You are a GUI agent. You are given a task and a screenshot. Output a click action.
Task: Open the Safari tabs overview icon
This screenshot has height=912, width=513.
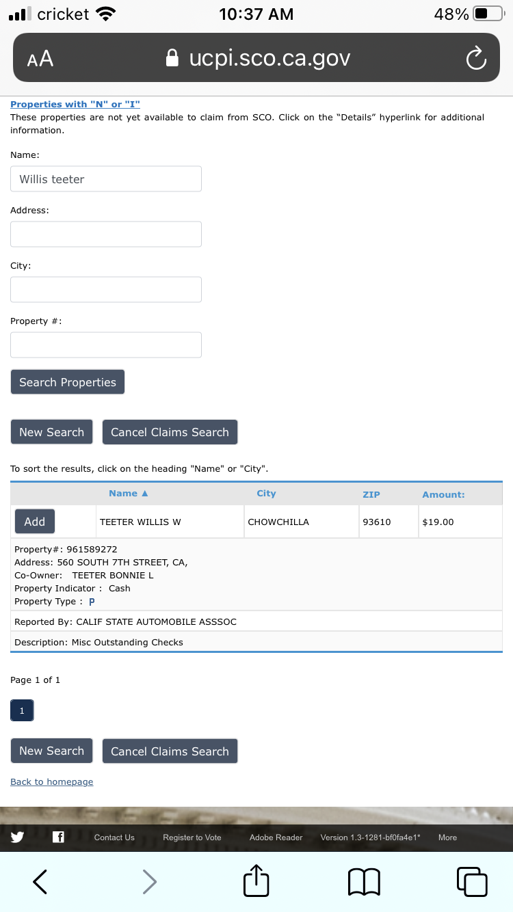coord(472,882)
